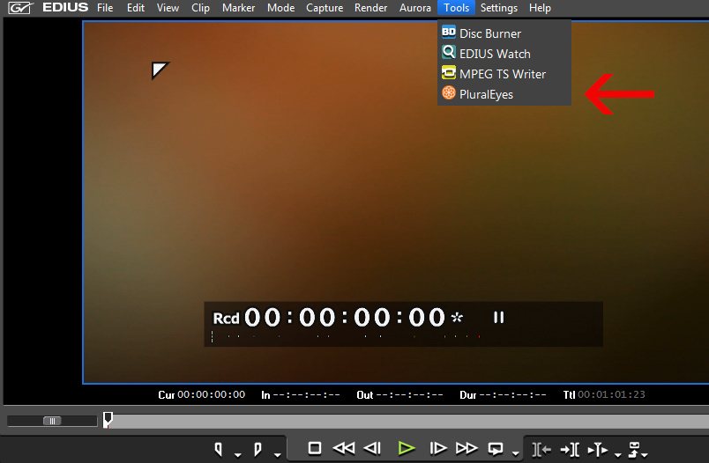Click the Stop playback button
The width and height of the screenshot is (709, 463).
coord(314,448)
